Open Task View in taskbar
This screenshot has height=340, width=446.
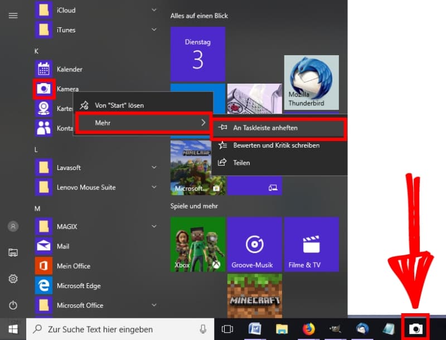227,329
